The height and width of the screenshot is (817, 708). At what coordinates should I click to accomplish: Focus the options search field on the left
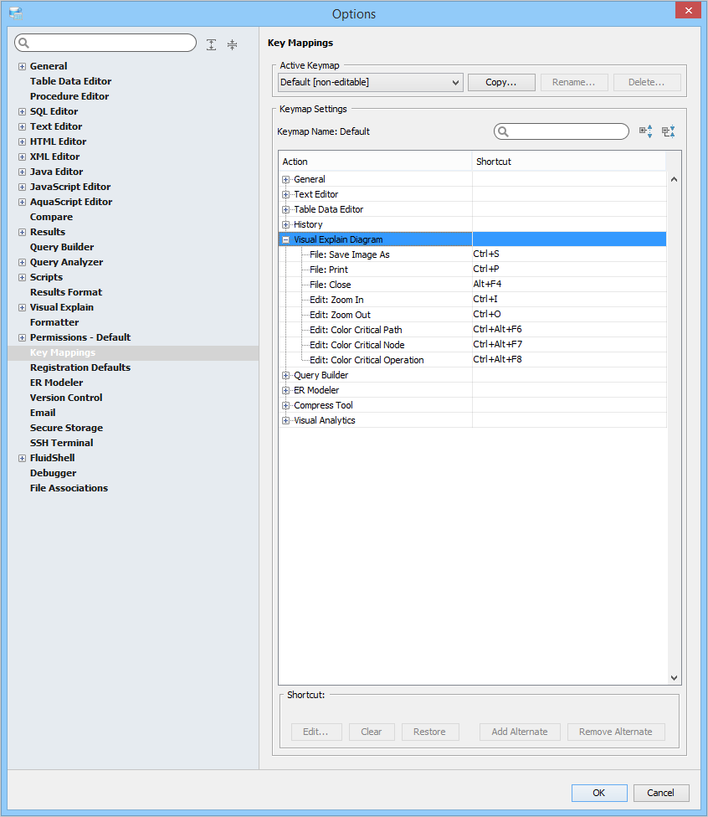pyautogui.click(x=105, y=43)
